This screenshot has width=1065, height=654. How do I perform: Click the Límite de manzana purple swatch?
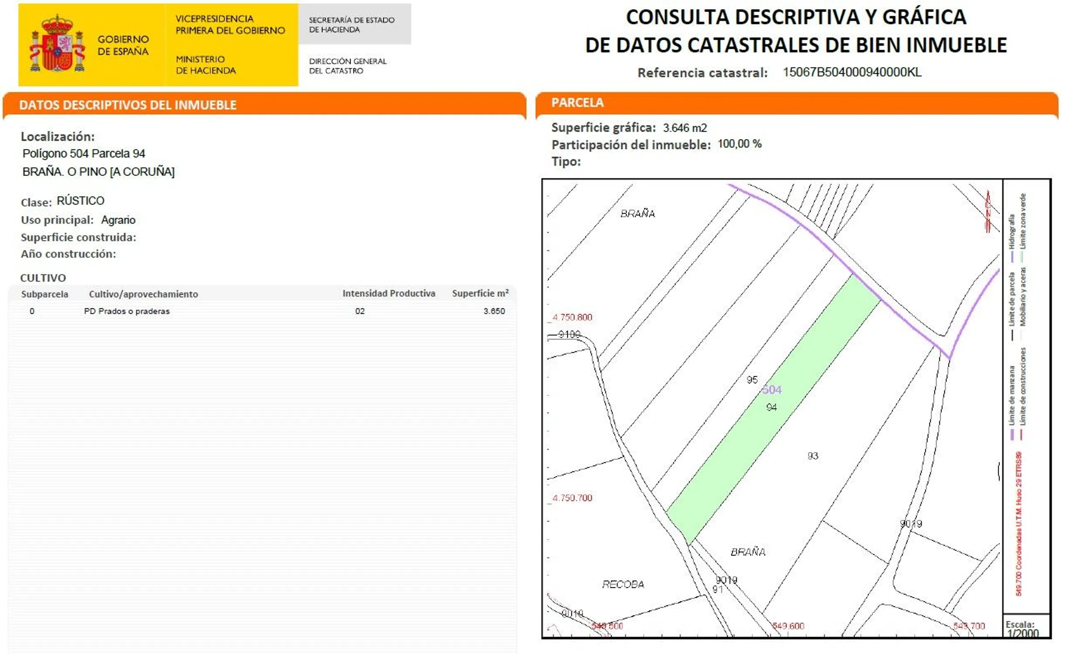coord(1012,435)
